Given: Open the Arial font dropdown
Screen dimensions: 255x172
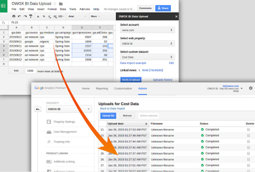Looking at the screenshot, I should [x=78, y=16].
